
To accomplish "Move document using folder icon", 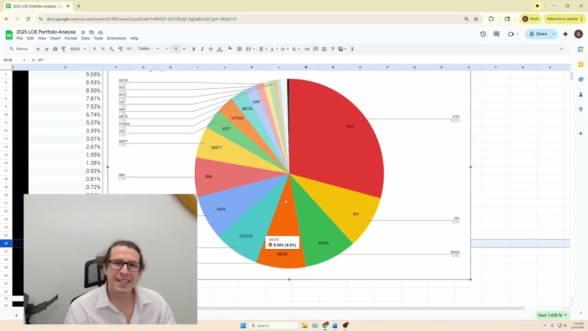I will tap(92, 32).
